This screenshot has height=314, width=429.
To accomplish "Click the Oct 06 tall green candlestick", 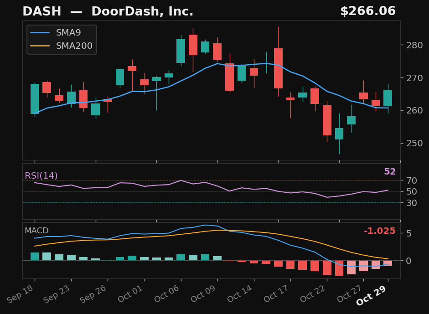I will coord(181,51).
